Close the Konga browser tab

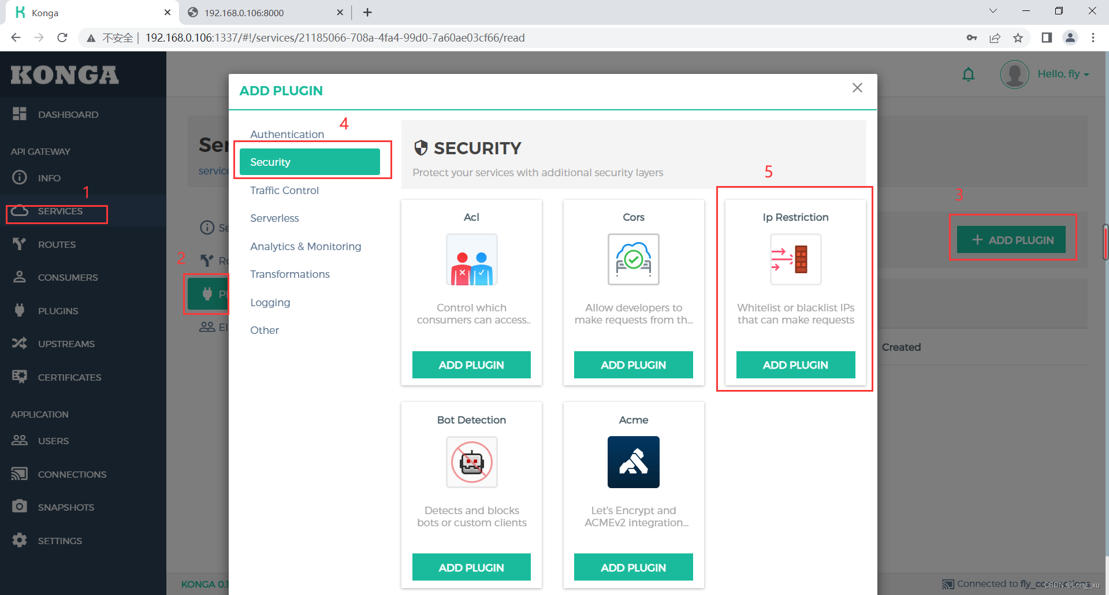[168, 12]
